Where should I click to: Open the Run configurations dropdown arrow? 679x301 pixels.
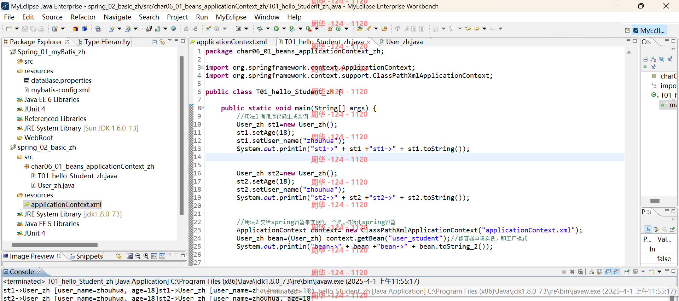(284, 29)
